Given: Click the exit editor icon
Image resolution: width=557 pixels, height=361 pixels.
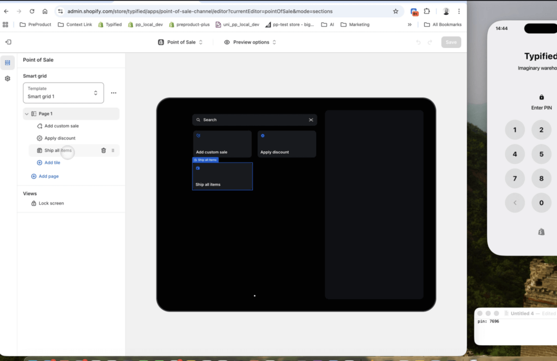Looking at the screenshot, I should tap(8, 42).
